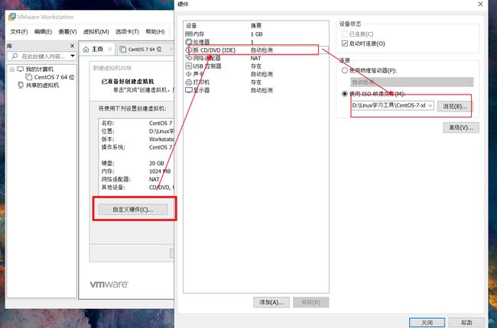Click the 高级(V)... button

click(461, 127)
